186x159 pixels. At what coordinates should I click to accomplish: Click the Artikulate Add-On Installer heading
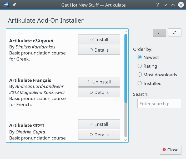pyautogui.click(x=46, y=21)
